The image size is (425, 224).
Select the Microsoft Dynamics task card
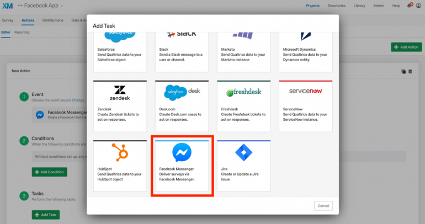305,52
